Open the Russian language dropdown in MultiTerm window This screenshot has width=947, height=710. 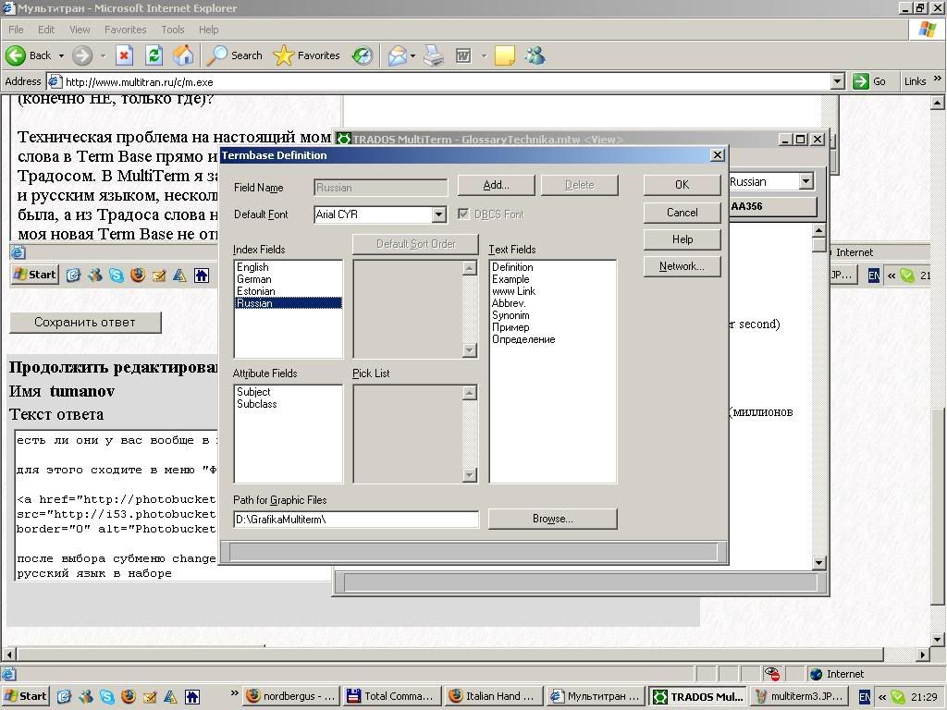806,181
